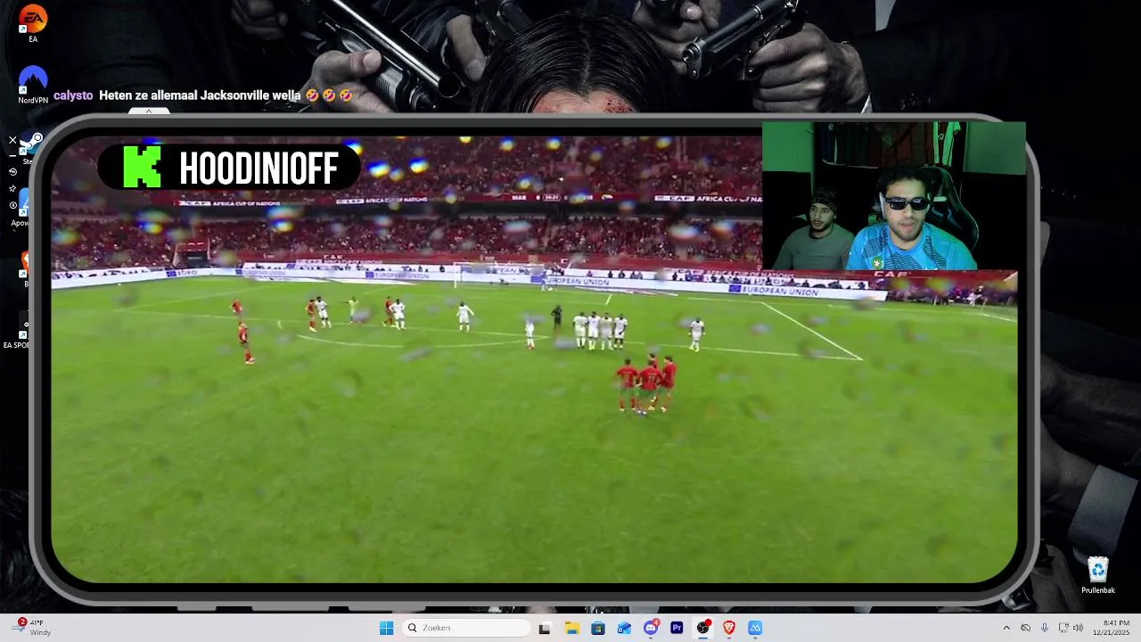This screenshot has width=1141, height=642.
Task: Open File Explorer from the taskbar
Action: tap(571, 629)
